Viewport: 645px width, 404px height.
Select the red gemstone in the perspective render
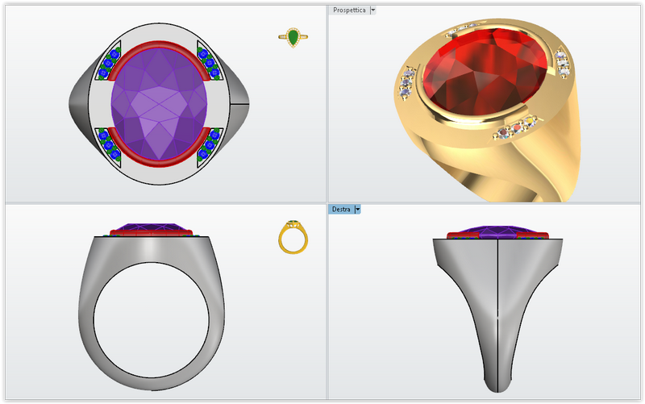(485, 73)
